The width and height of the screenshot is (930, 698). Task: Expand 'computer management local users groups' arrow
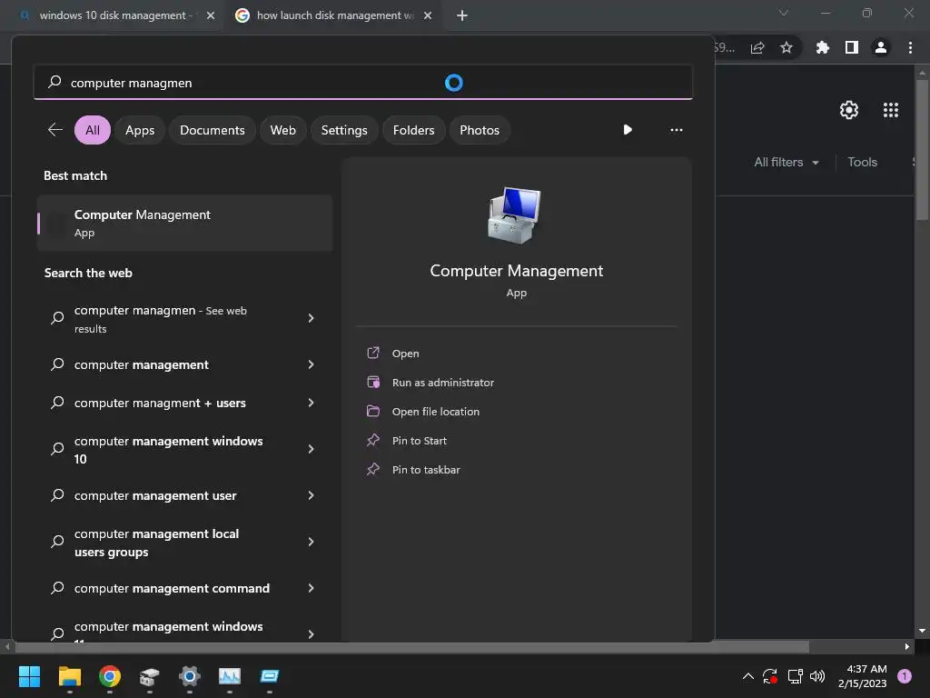[311, 542]
